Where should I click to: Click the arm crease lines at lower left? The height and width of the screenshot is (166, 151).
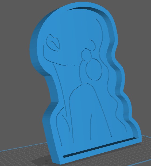[x=63, y=125]
